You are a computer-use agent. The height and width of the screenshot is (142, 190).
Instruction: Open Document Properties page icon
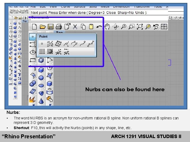click(x=67, y=26)
